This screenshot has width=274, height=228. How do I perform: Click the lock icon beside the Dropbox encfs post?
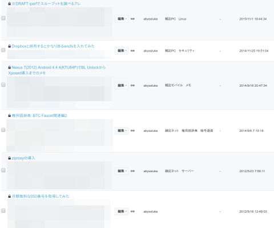coord(9,46)
